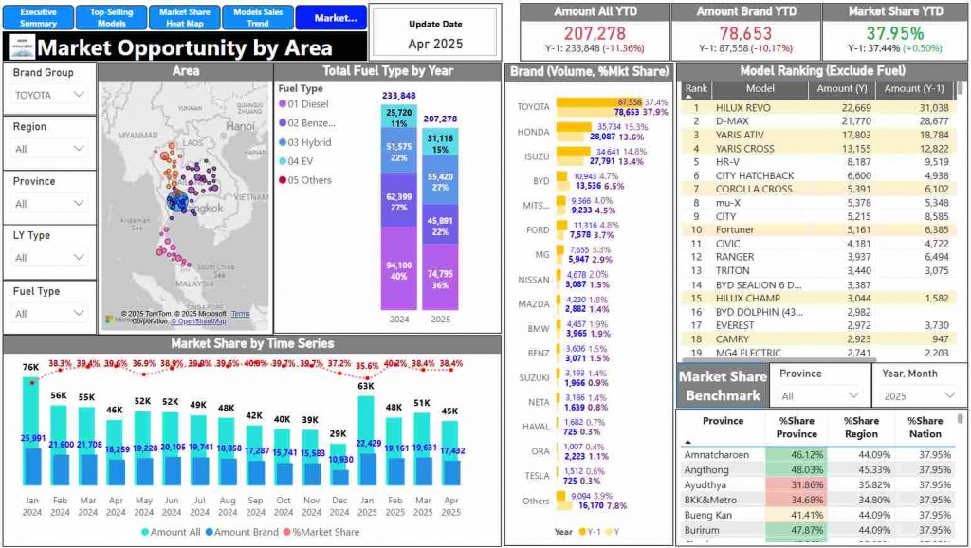Click the sort arrow under Province header
Image resolution: width=971 pixels, height=548 pixels.
coord(687,442)
